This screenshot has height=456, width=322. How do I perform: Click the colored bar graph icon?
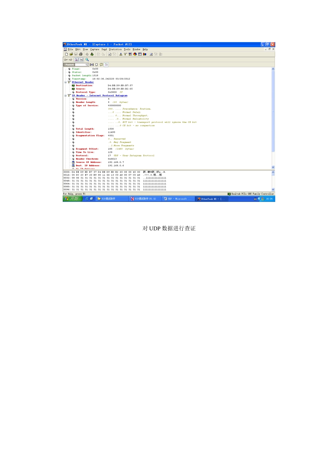[x=145, y=54]
